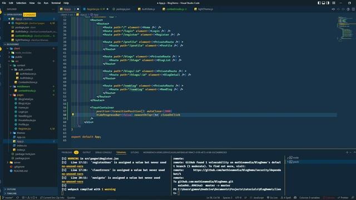Switch to the AuthState.js editor tab
Image resolution: width=356 pixels, height=200 pixels.
[148, 9]
